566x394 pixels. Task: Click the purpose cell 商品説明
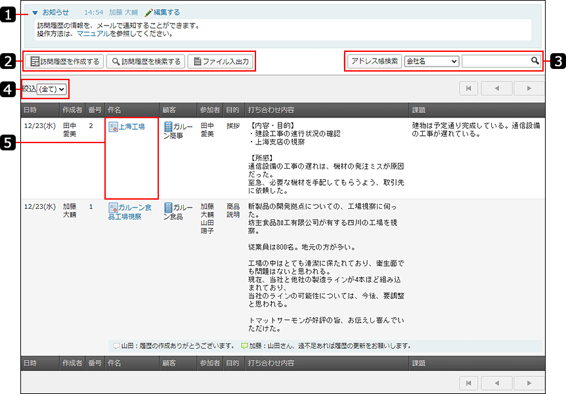click(x=233, y=211)
